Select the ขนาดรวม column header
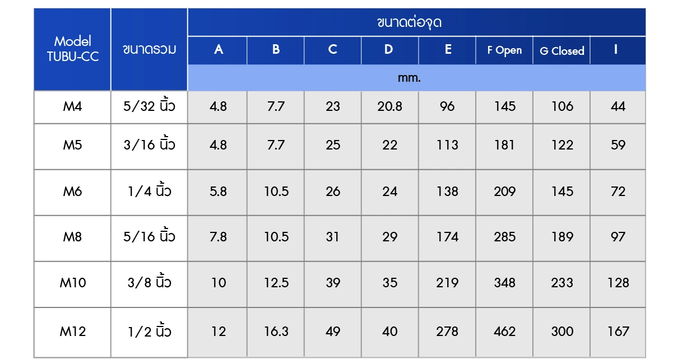The width and height of the screenshot is (673, 364). click(x=149, y=49)
